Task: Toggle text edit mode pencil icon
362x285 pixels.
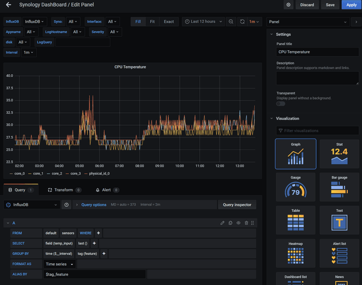Action: 222,223
